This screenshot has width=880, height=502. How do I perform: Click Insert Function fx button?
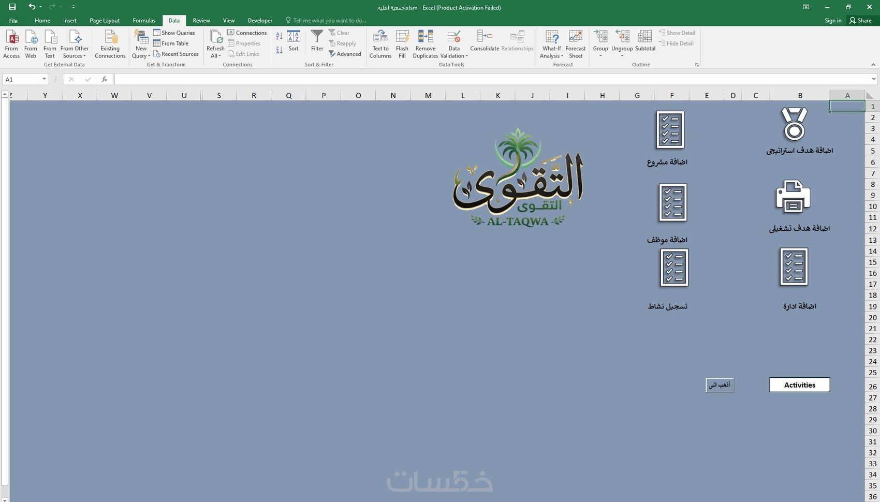click(104, 79)
